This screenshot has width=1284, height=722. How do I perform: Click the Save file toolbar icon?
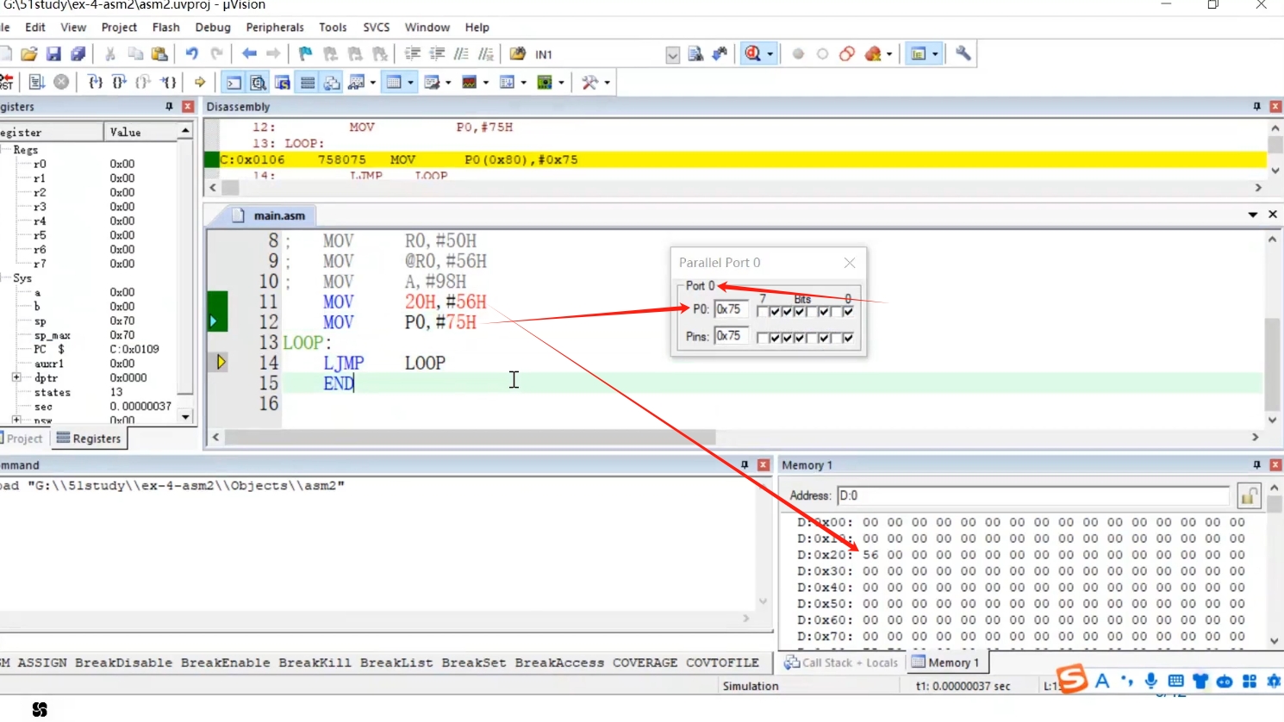(53, 54)
